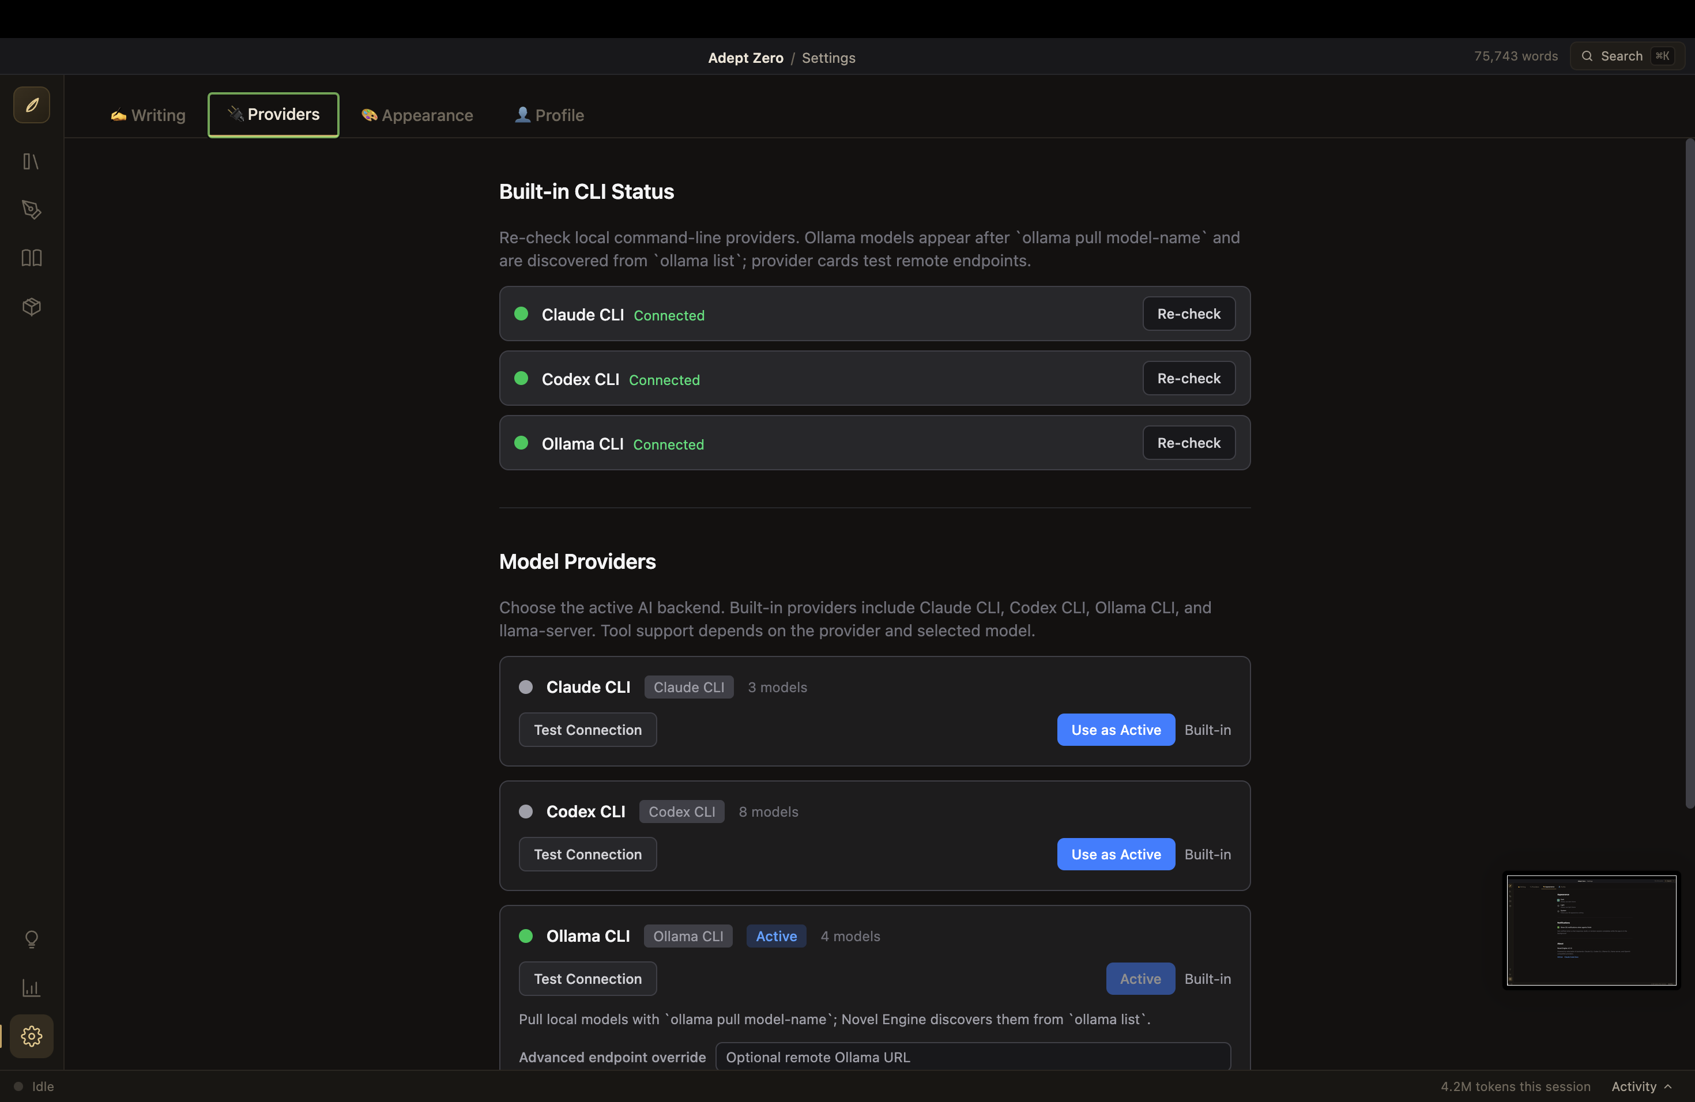This screenshot has height=1102, width=1695.
Task: Re-check the Codex CLI status
Action: pos(1189,379)
